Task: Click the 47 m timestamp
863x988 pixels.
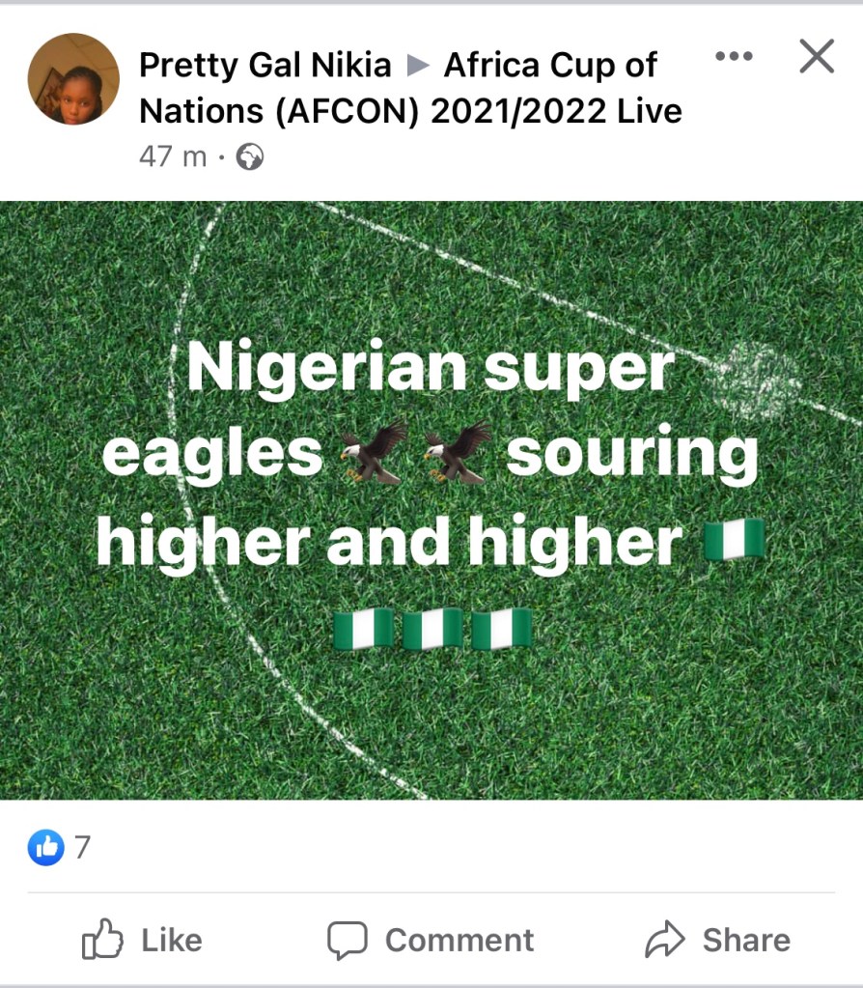Action: coord(173,156)
